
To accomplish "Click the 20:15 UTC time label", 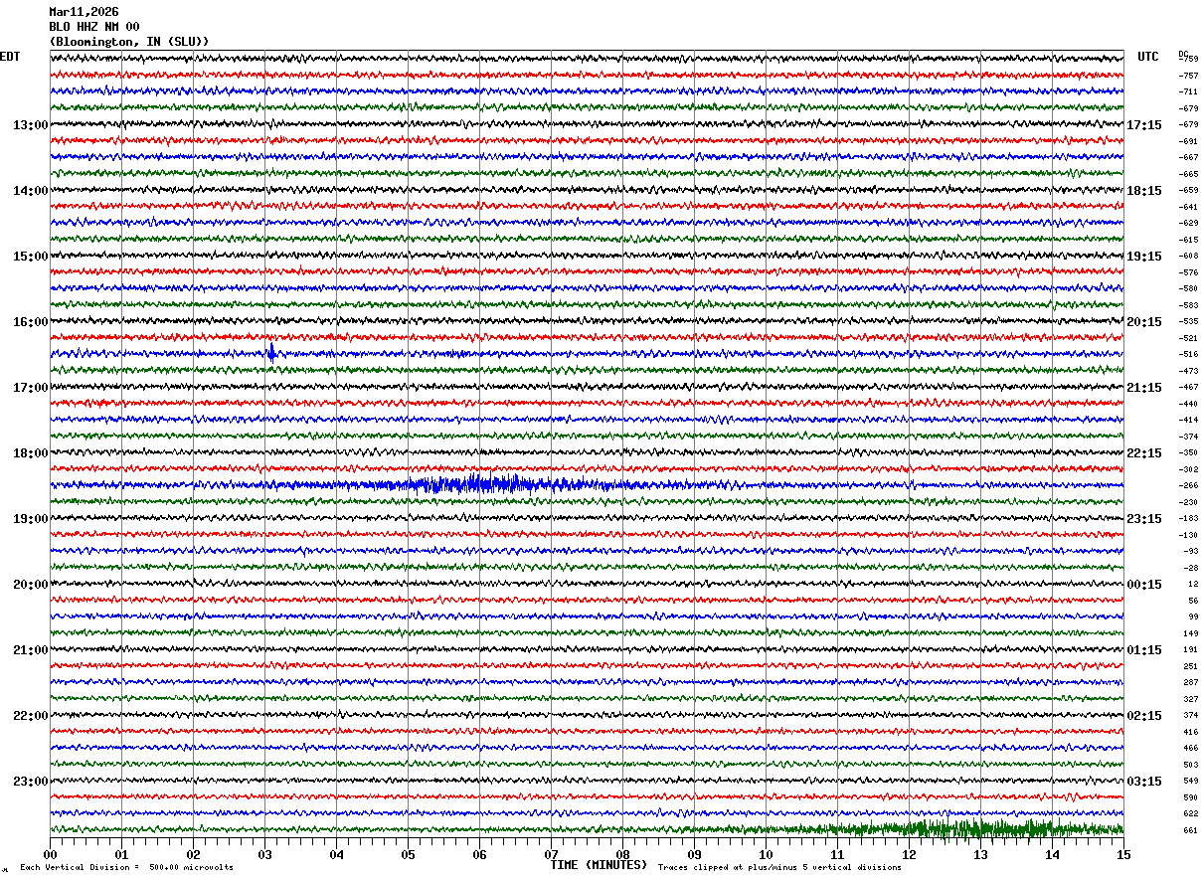I will [1144, 322].
